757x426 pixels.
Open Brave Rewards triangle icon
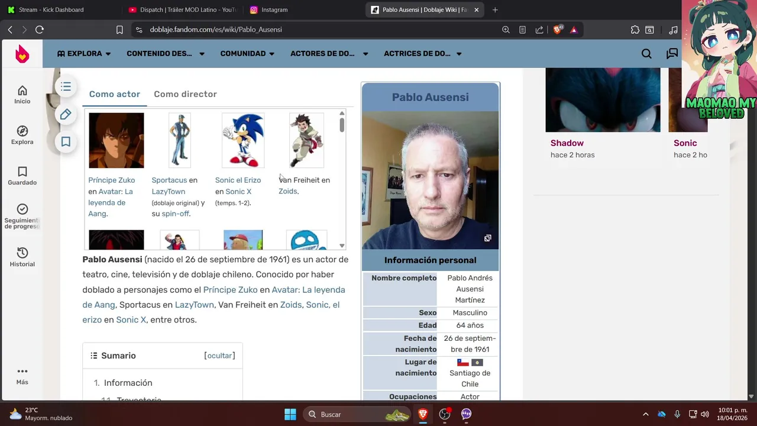574,30
